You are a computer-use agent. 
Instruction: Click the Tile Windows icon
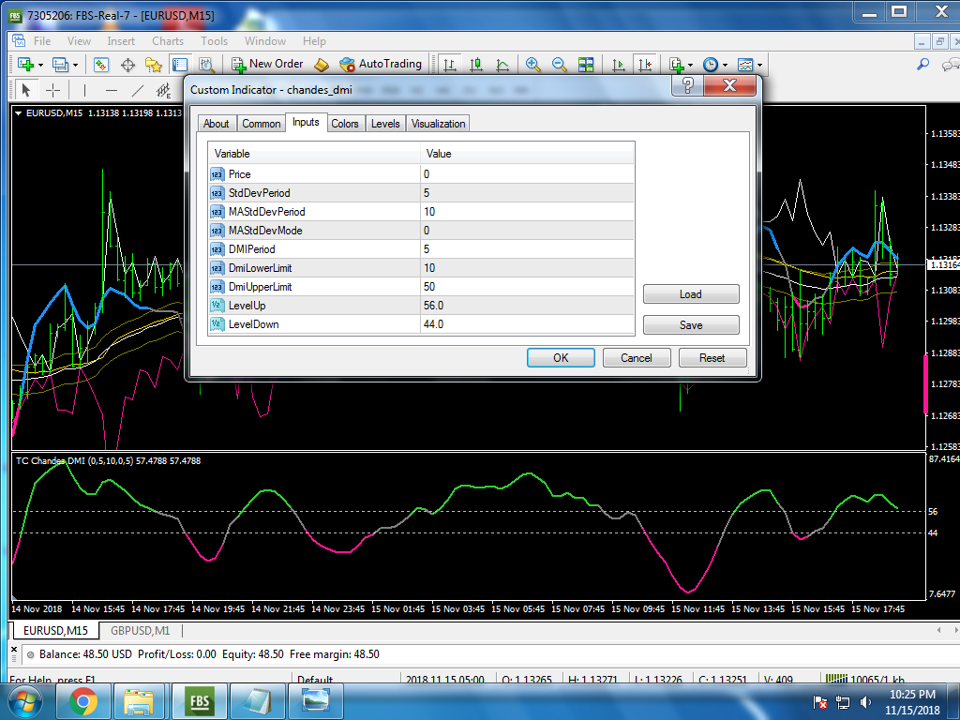tap(586, 65)
